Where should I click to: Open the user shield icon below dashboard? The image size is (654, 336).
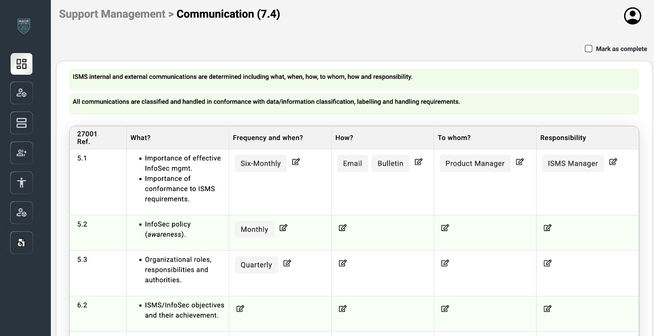[x=22, y=93]
